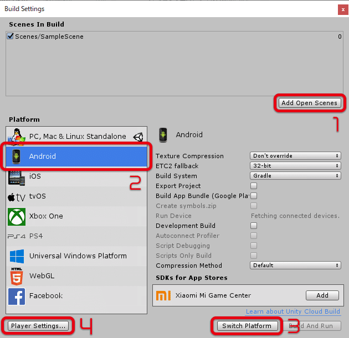Add the Xiaomi Mi Game Center SDK
349x338 pixels.
tap(322, 295)
